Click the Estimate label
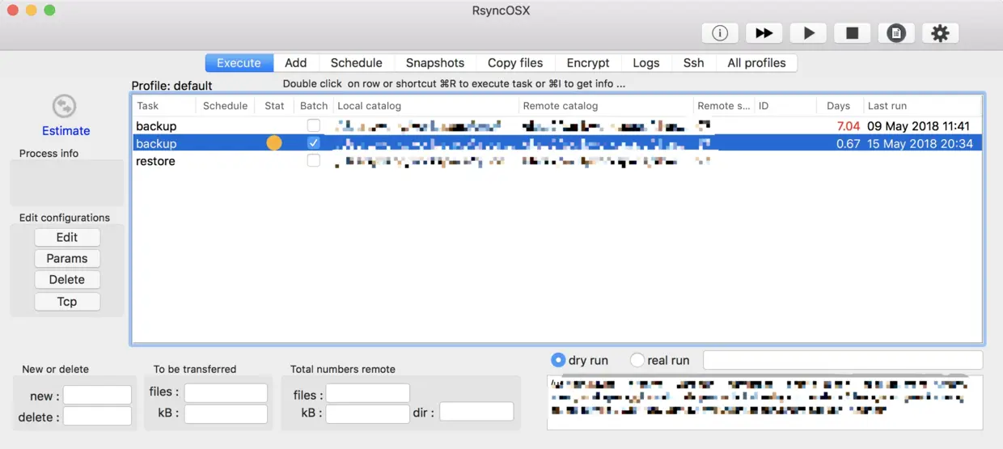1003x449 pixels. [66, 131]
